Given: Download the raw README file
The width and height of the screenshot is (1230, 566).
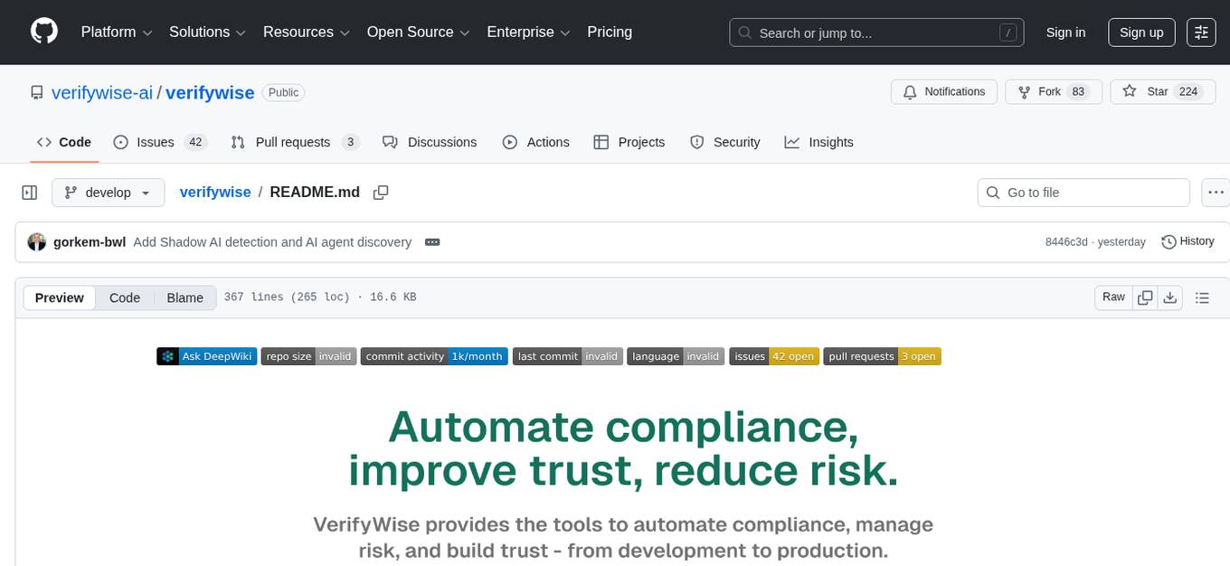Looking at the screenshot, I should (1170, 297).
